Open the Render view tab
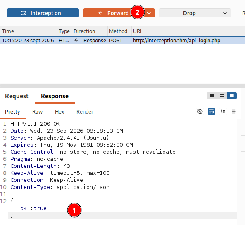 pos(85,112)
